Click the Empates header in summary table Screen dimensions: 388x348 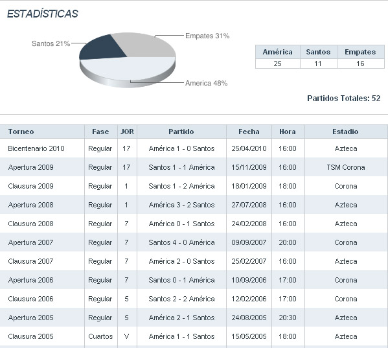tap(360, 52)
